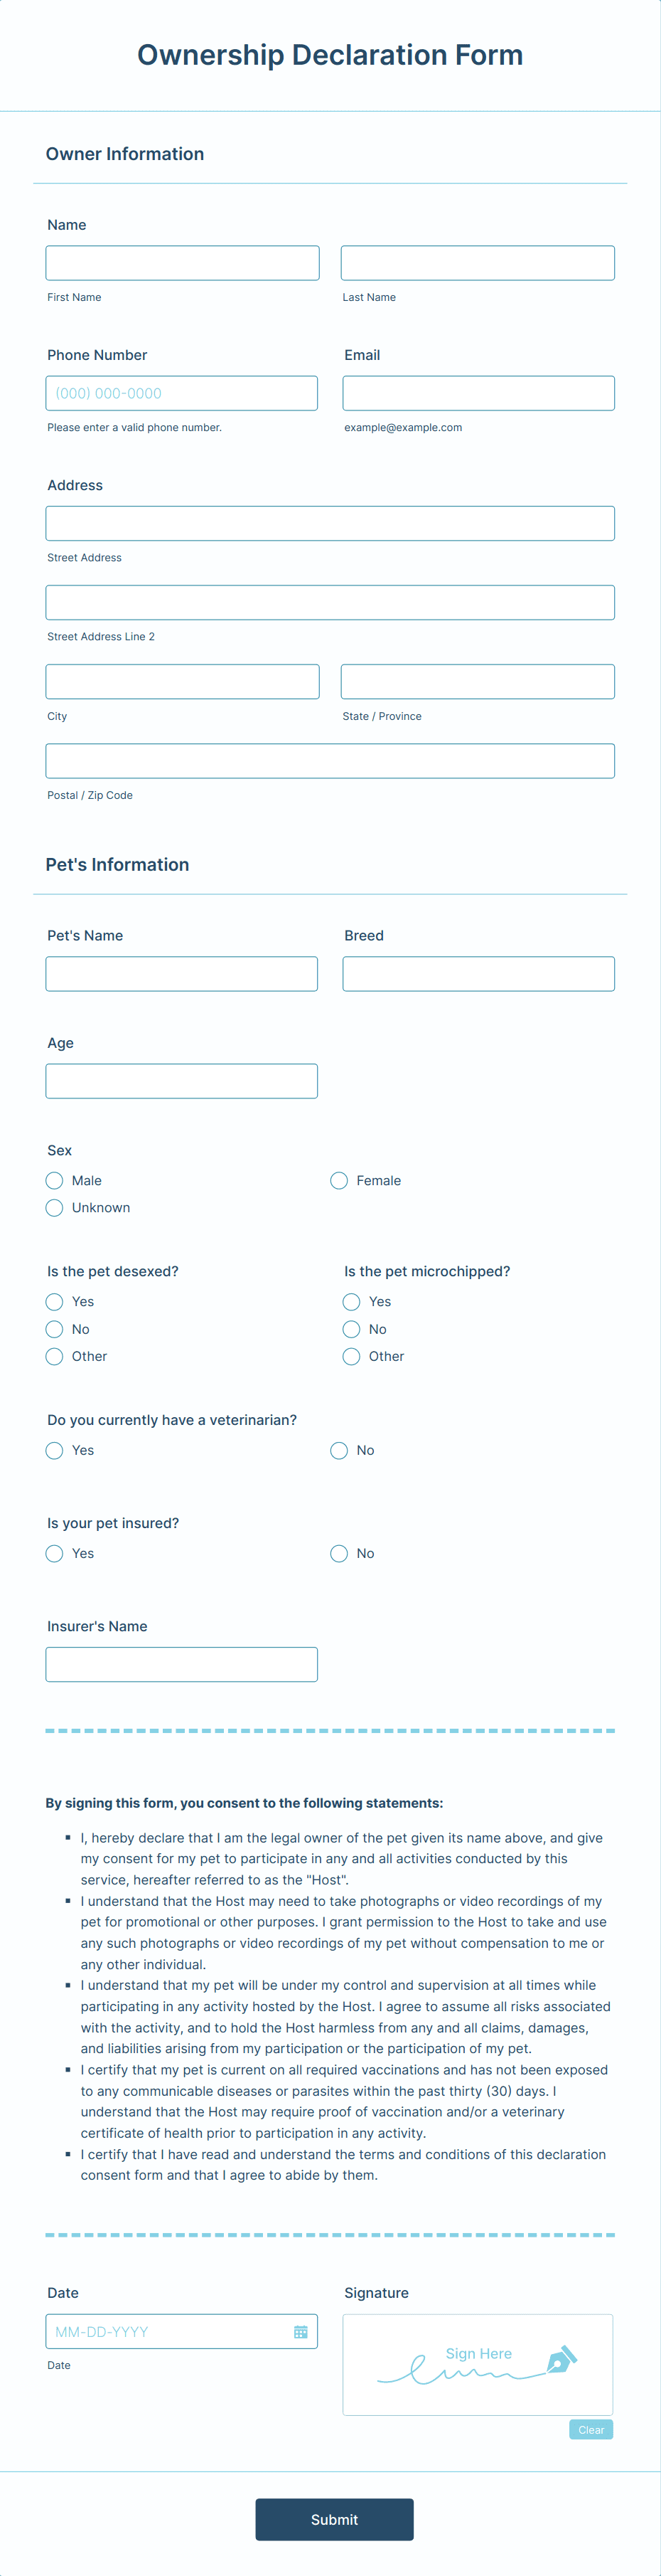Click the Postal / Zip Code field

tap(330, 761)
